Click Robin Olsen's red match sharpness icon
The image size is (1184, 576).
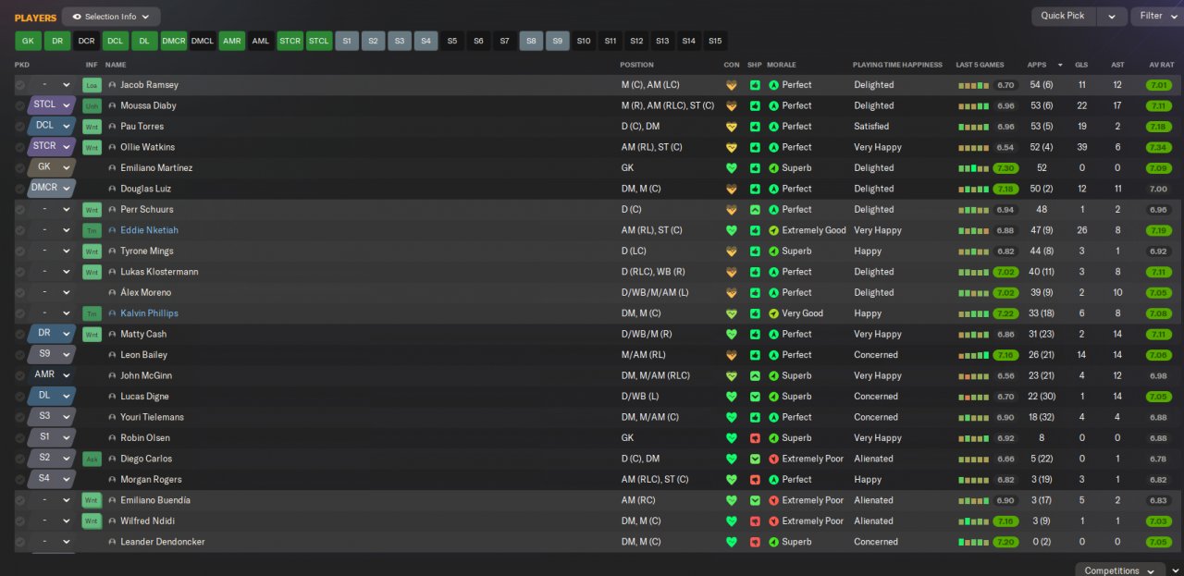coord(755,438)
